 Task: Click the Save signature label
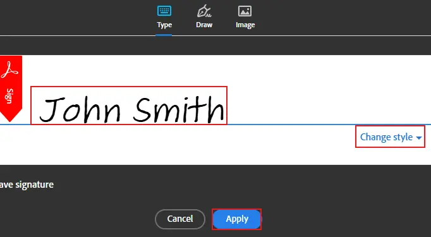(27, 185)
